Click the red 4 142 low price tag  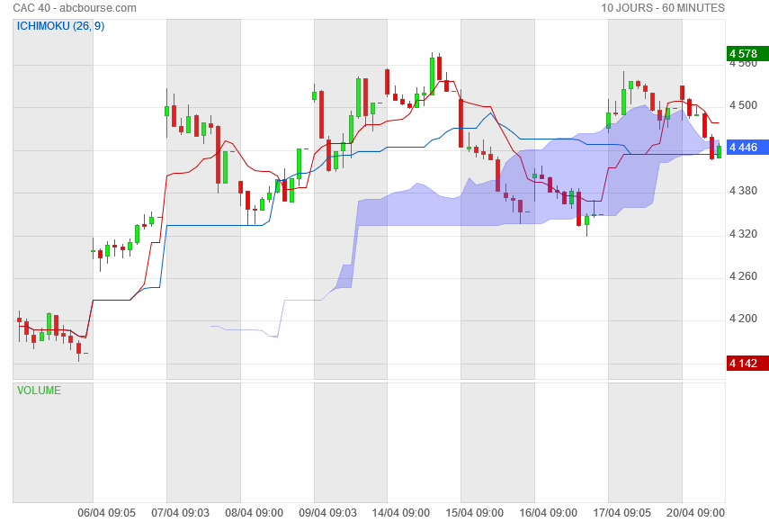(747, 363)
